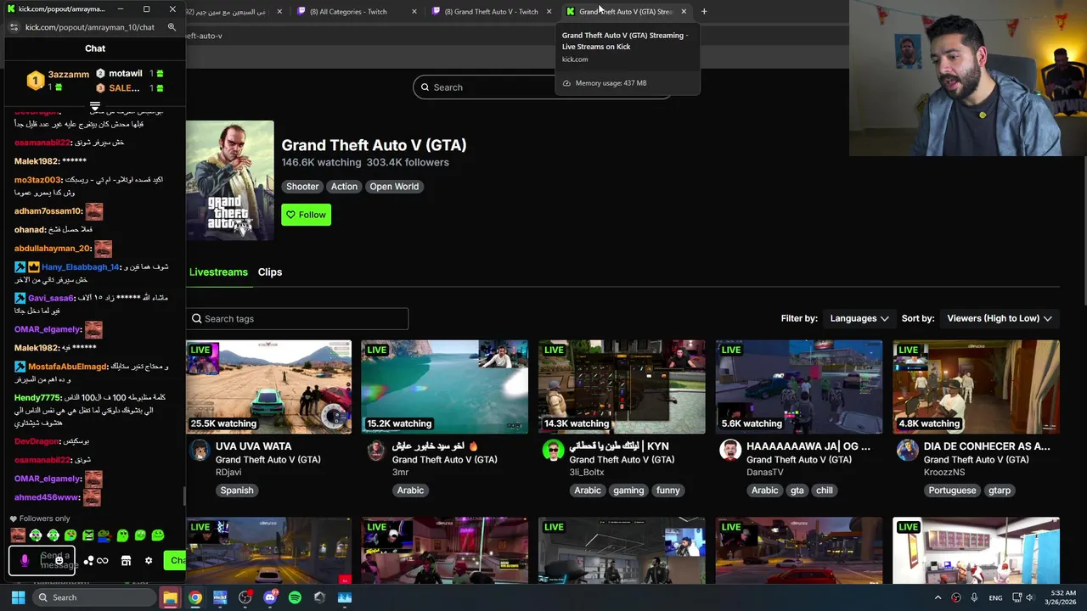Click the gtarp tag under KroozzNS

tap(1000, 490)
